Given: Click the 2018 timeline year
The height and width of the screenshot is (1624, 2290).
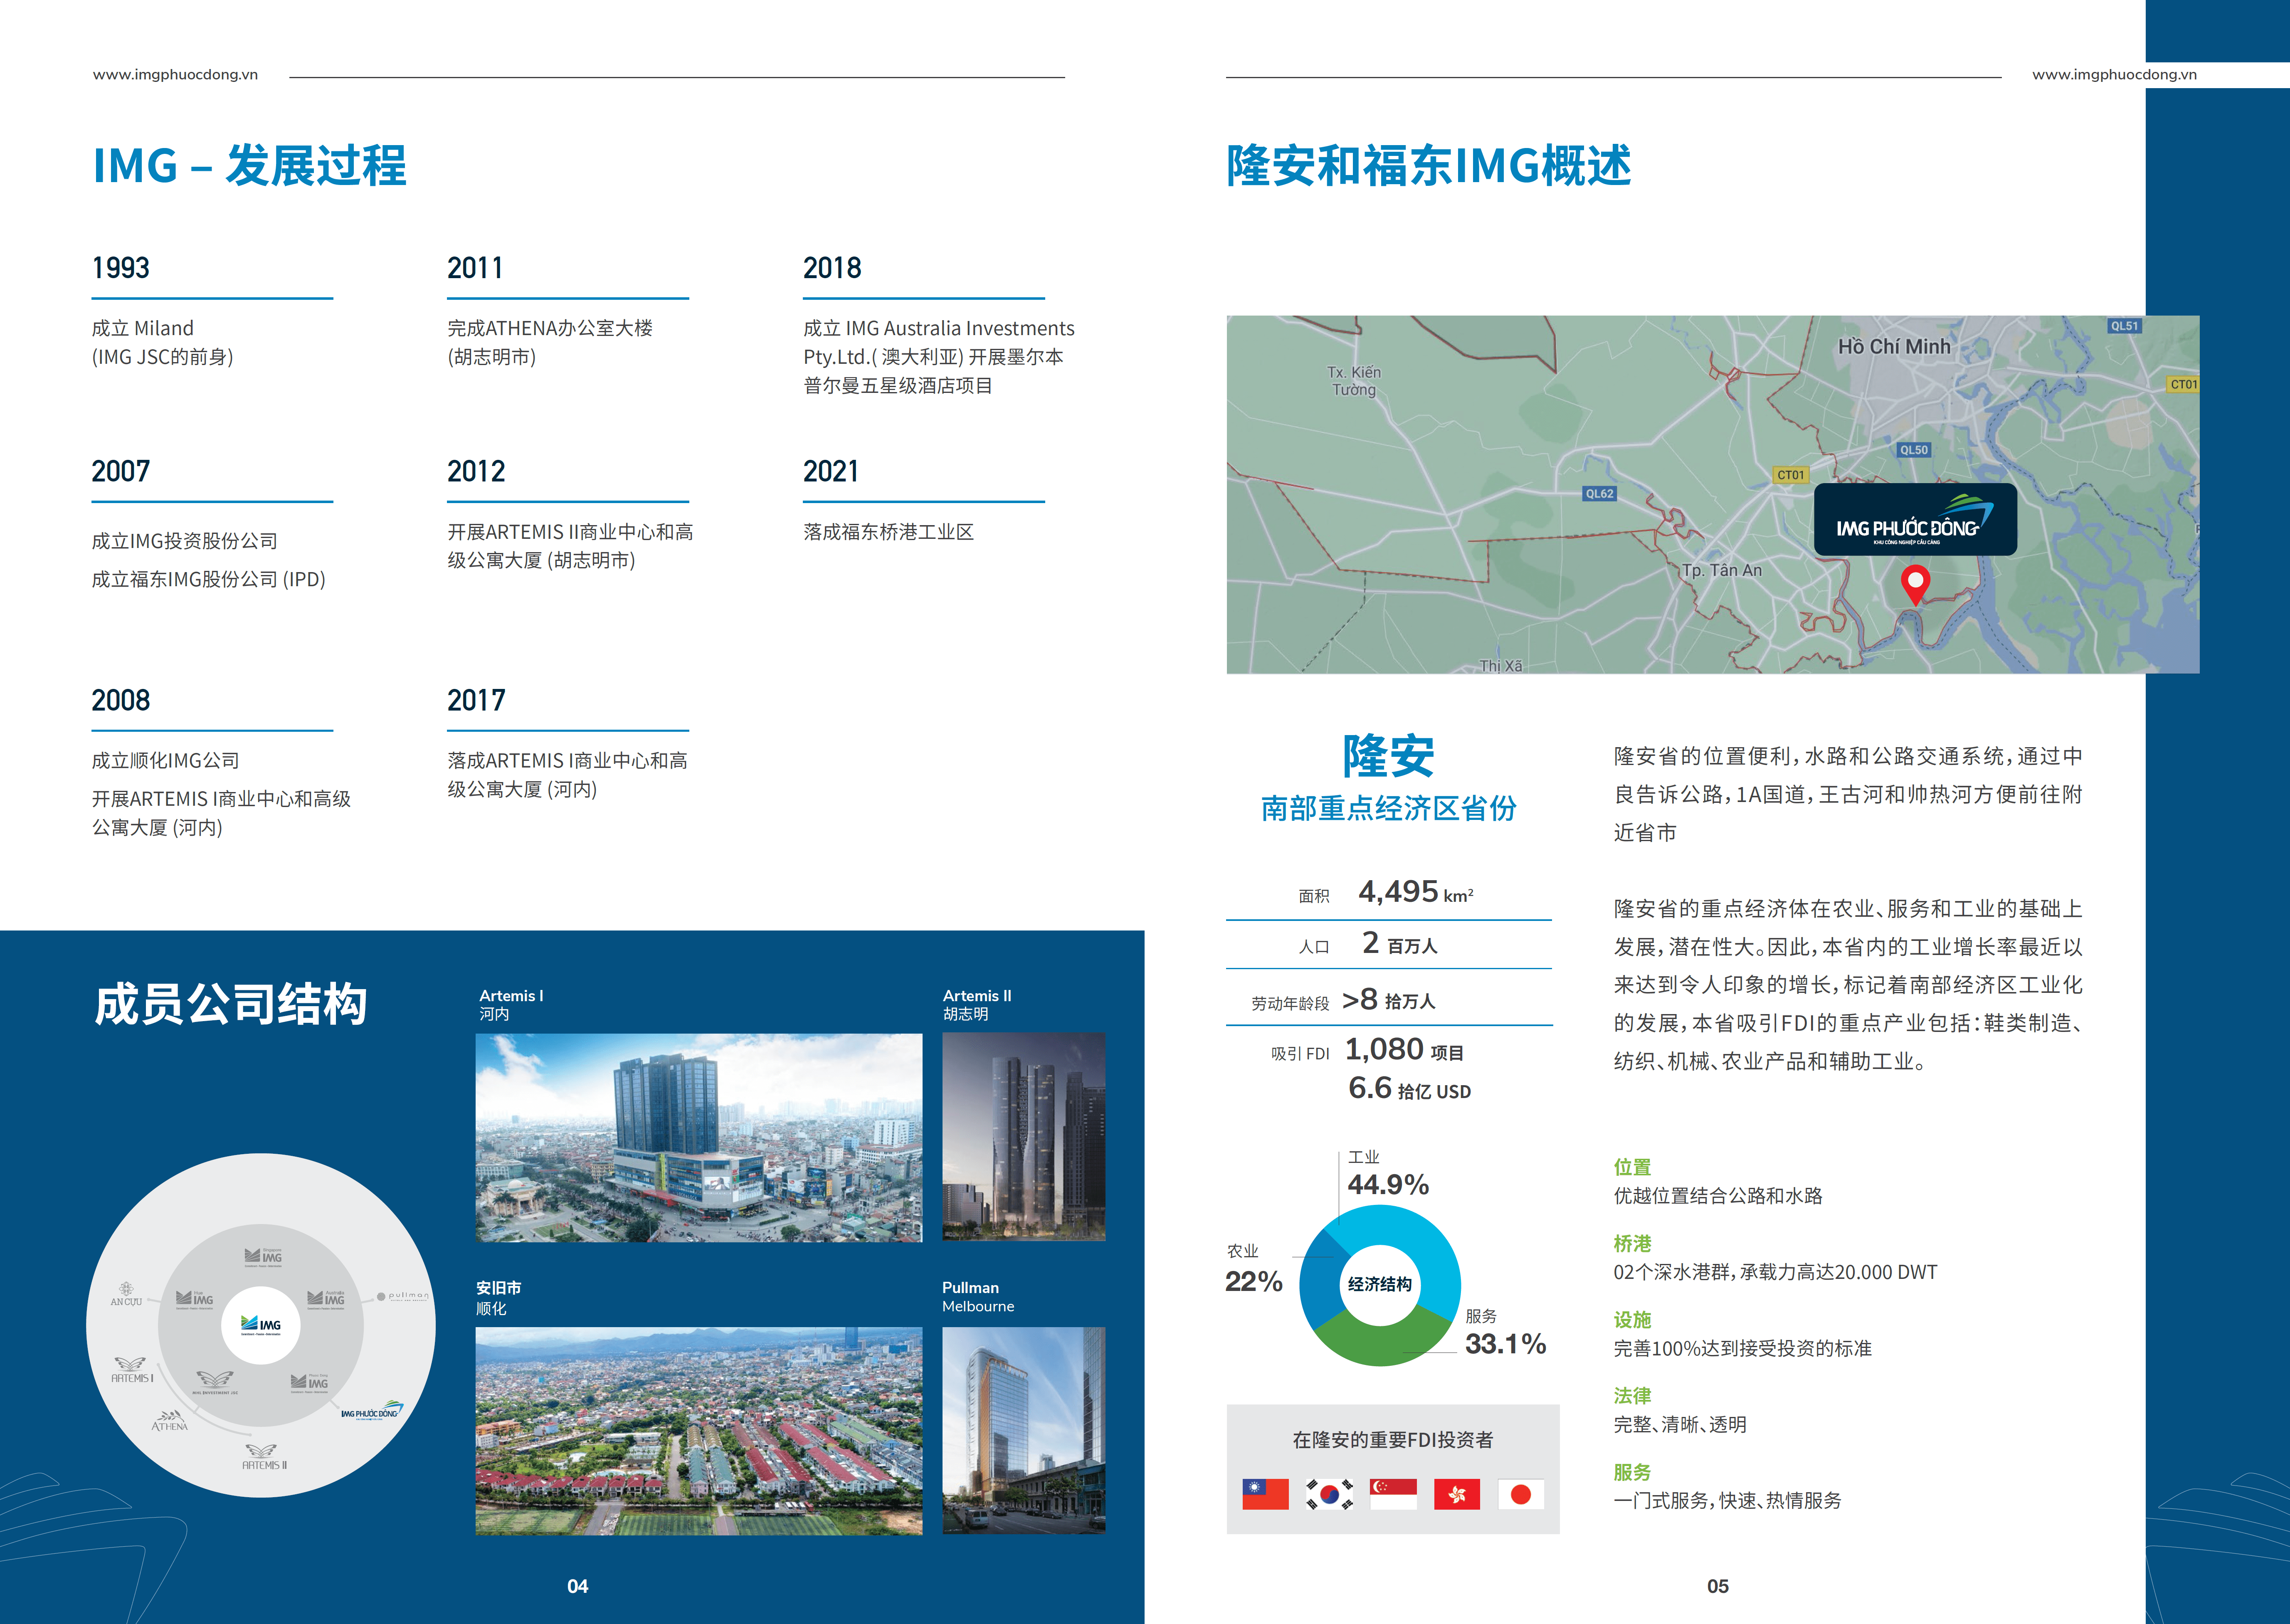Looking at the screenshot, I should point(832,268).
